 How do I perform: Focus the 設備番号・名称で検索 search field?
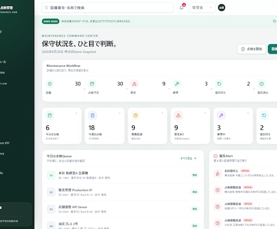pos(108,8)
